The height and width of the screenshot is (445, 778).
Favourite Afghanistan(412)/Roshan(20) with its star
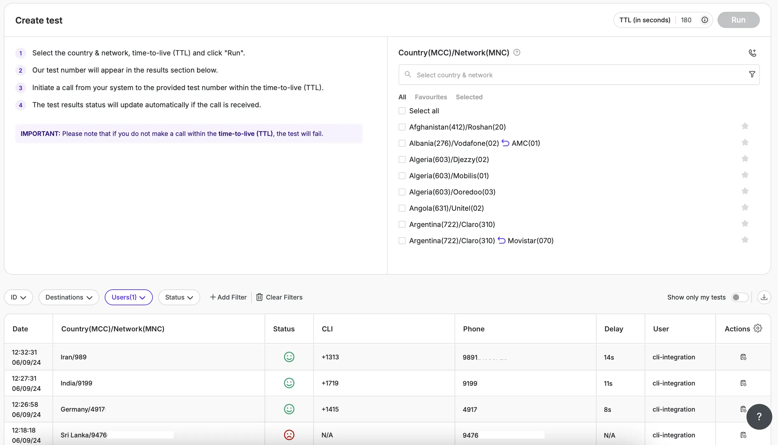(x=745, y=126)
